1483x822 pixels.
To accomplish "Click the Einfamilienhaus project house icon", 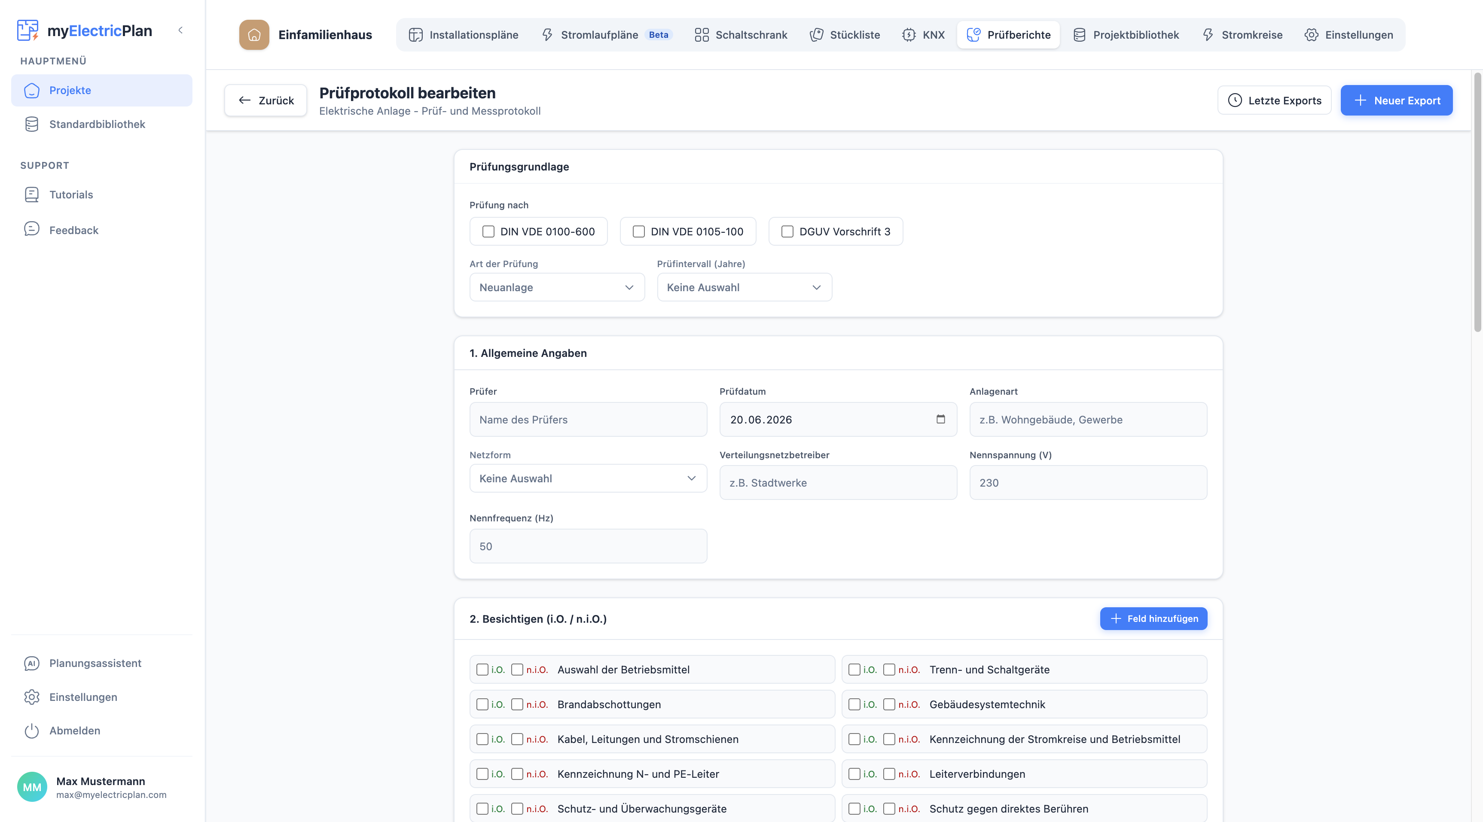I will 254,35.
